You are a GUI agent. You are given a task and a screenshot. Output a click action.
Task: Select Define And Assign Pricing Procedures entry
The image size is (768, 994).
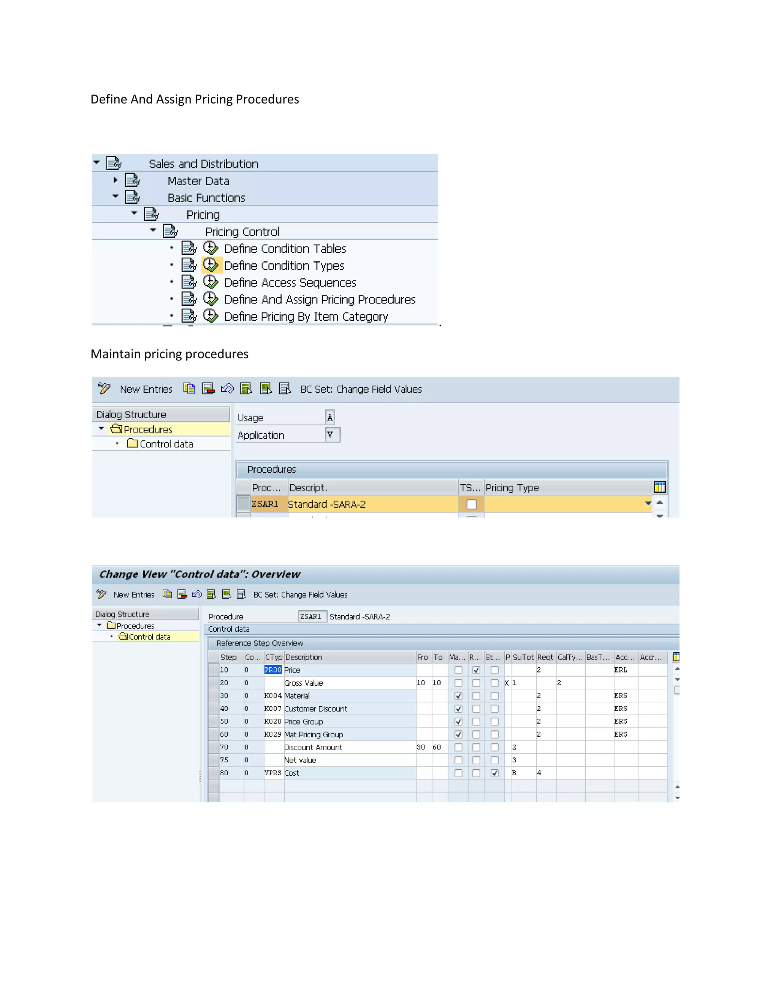[319, 299]
